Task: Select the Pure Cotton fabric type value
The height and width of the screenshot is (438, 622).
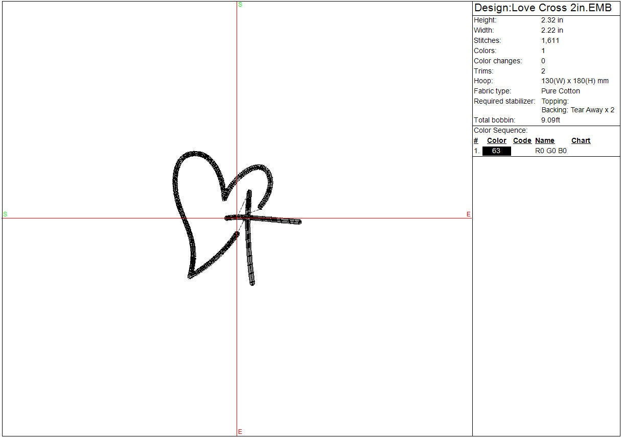Action: click(560, 91)
